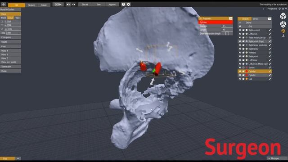Hide the Right cement object
Image resolution: width=288 pixels, height=162 pixels.
coord(240,30)
